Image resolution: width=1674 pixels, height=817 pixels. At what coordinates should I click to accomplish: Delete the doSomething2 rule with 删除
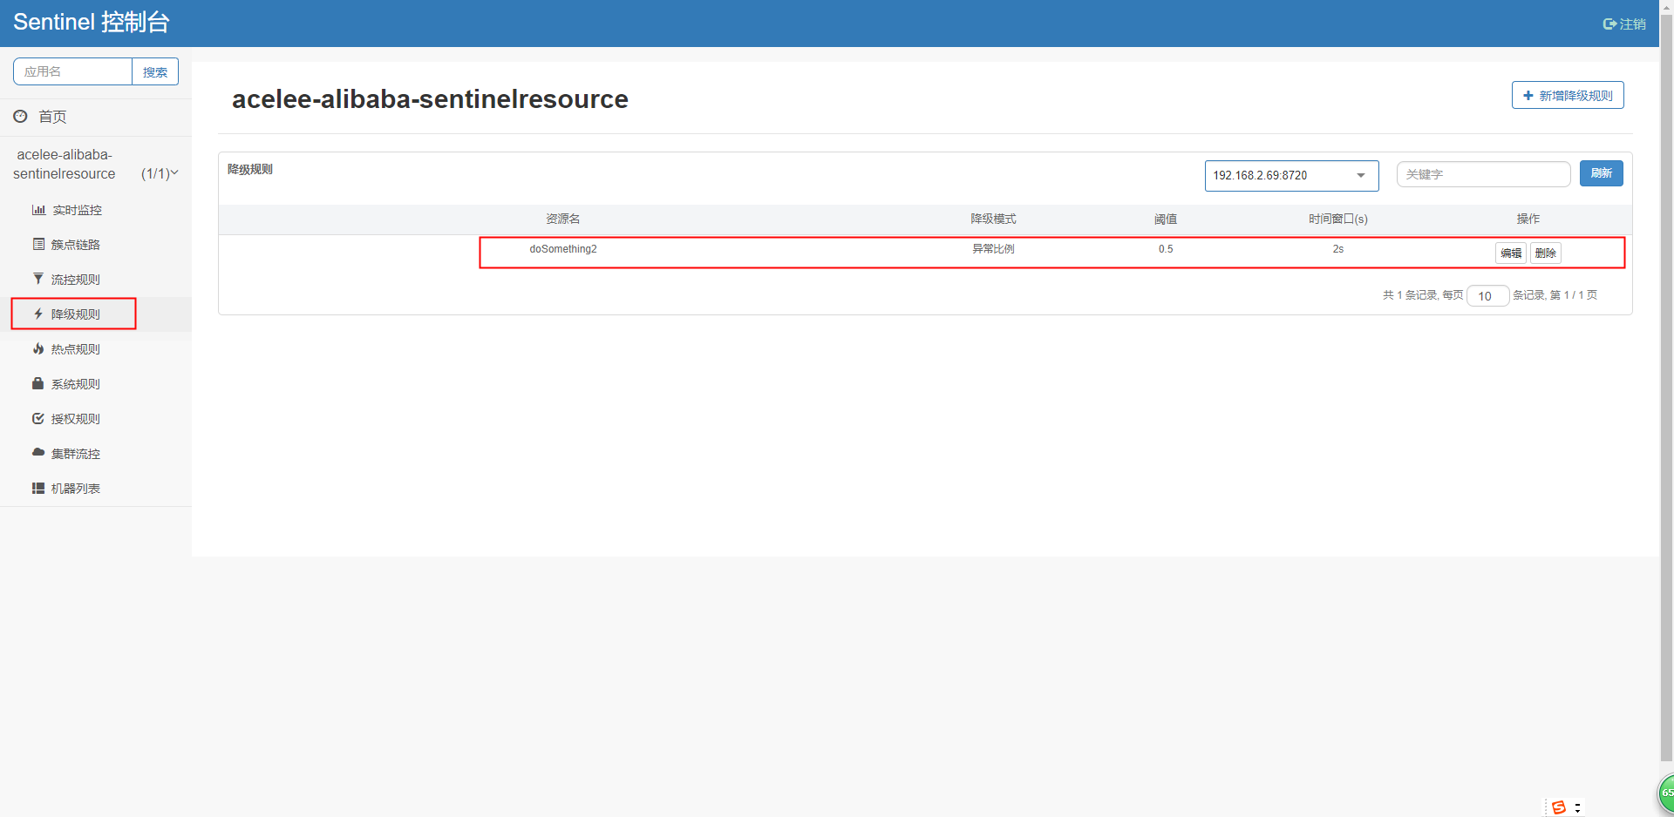(1546, 253)
